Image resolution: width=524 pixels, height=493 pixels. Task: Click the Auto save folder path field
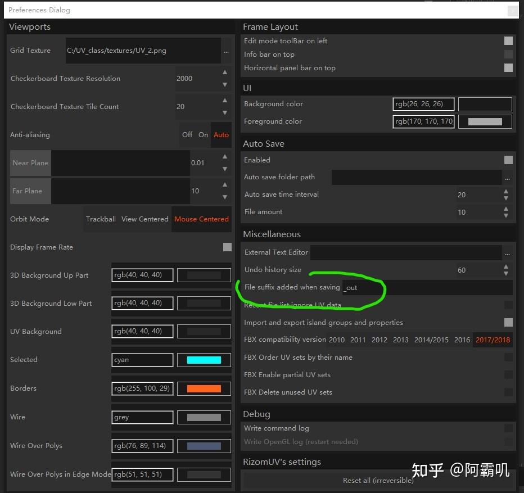417,177
